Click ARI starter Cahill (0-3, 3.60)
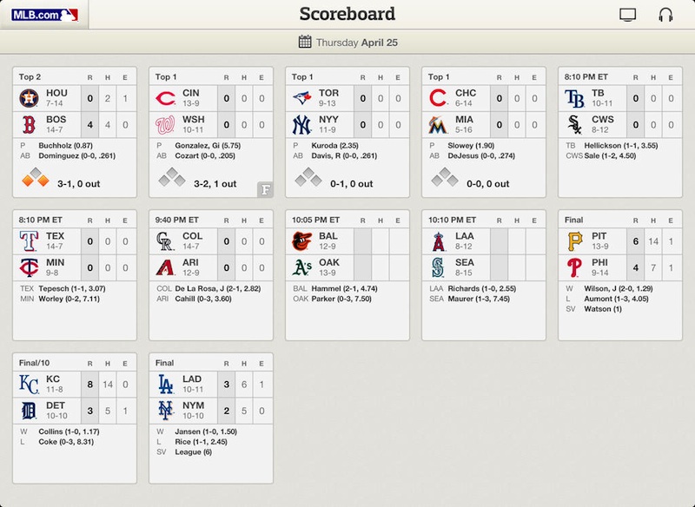This screenshot has height=507, width=695. [x=203, y=299]
